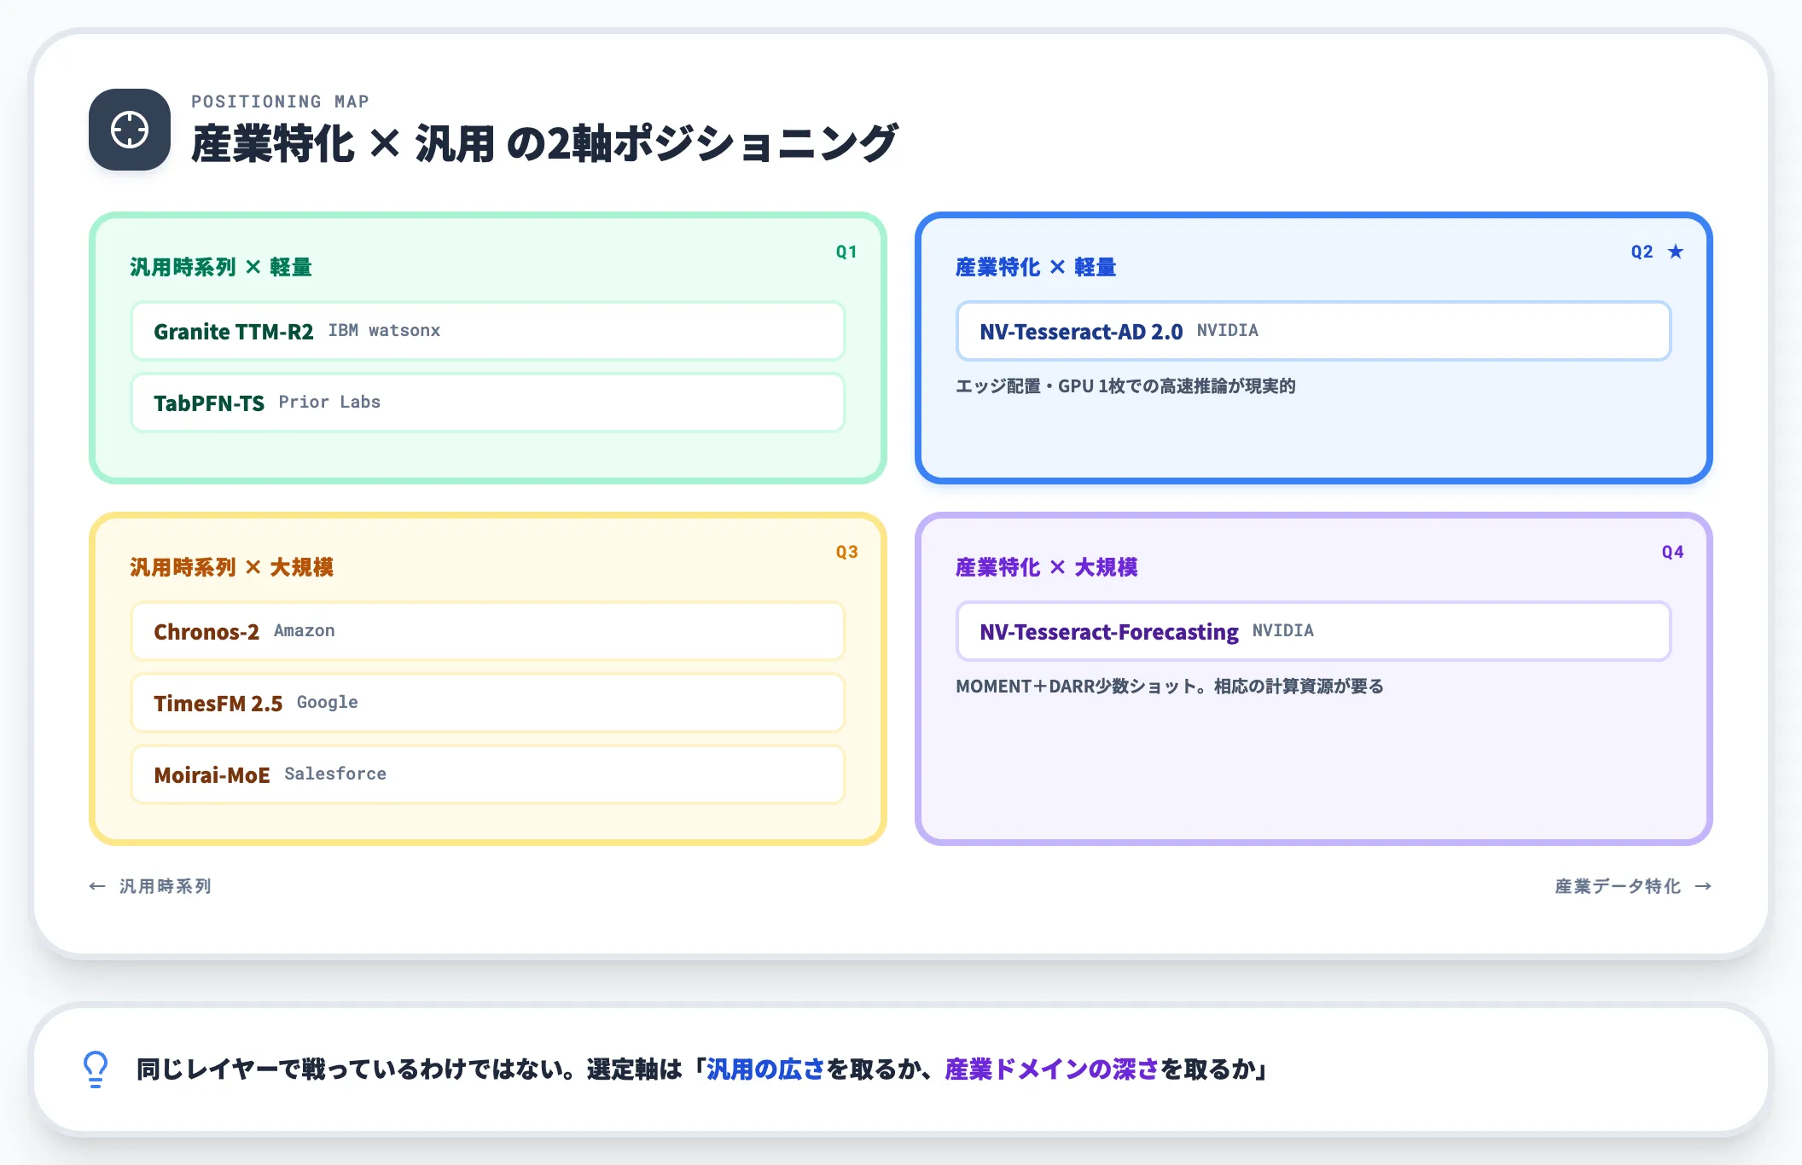Screen dimensions: 1802x1165
Task: Click the left arrow beside 汎用時系列
Action: click(97, 887)
